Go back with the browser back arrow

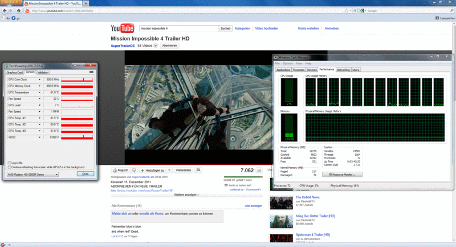click(5, 11)
